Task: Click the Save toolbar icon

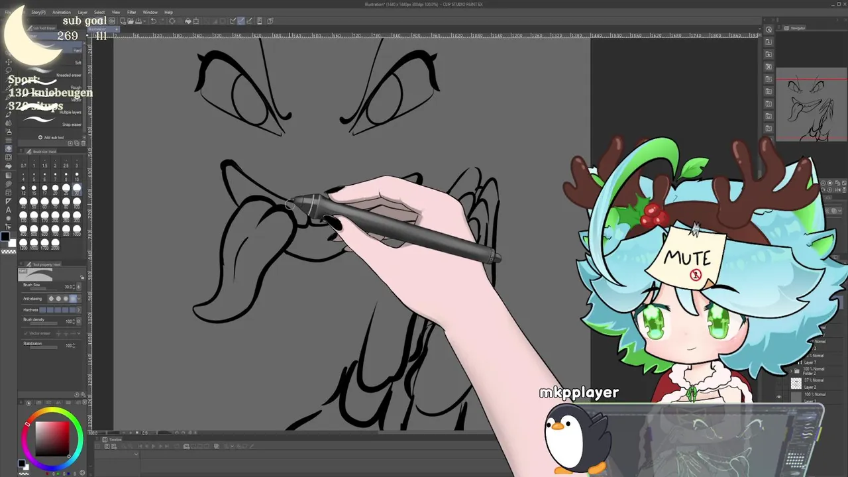Action: point(138,21)
